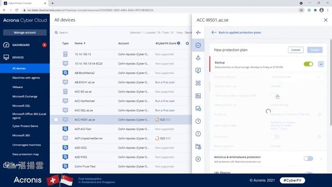
Task: Click the protection plan panel scrollbar
Action: (330, 83)
